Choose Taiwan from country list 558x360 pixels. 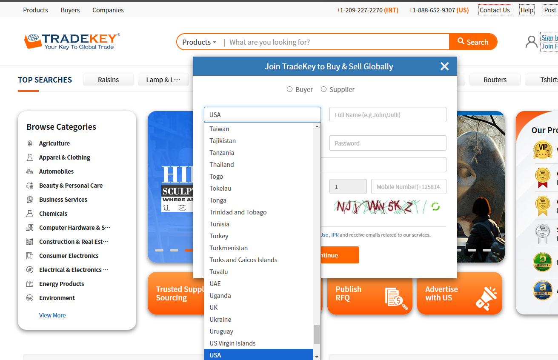(x=259, y=129)
